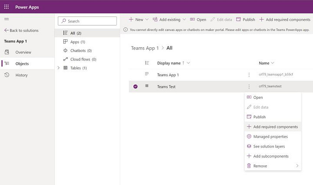The height and width of the screenshot is (185, 313).
Task: Click the crf79_teamstest name cell
Action: (x=270, y=86)
